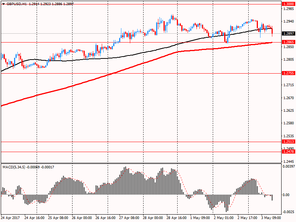Select the 27 Apr 08:00 time label
296x222 pixels.
coord(129,218)
